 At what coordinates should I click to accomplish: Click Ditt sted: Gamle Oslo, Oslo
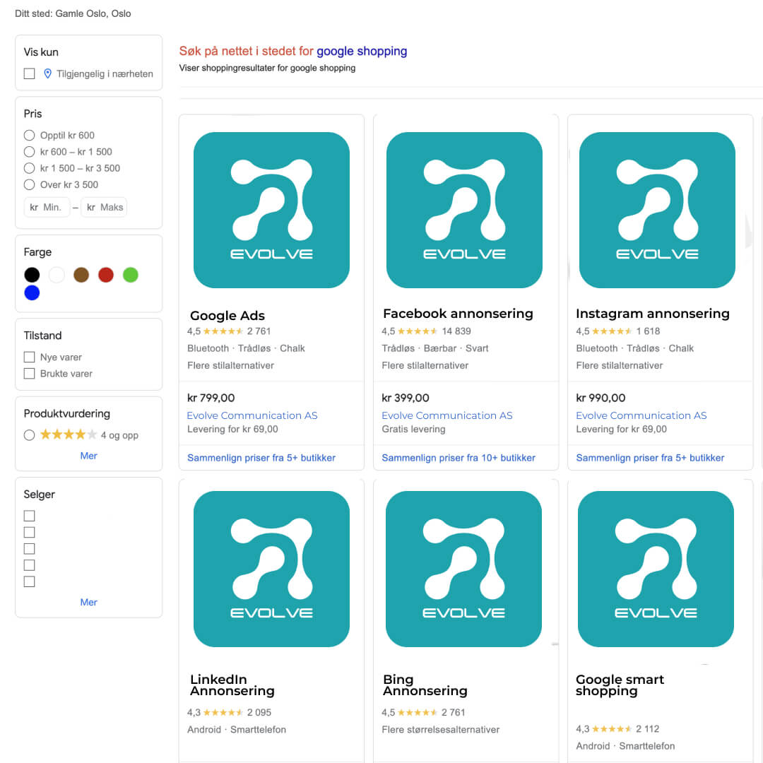(73, 13)
